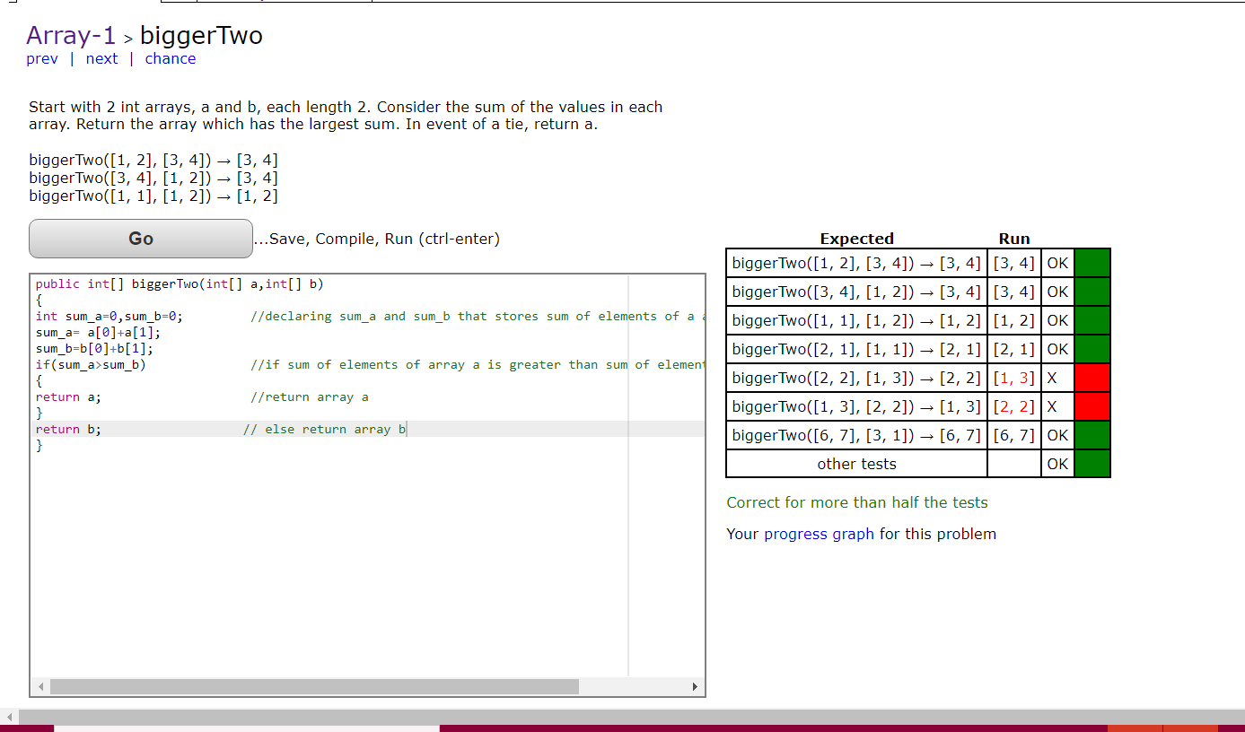Click the left arrow of the editor's horizontal scrollbar

(40, 685)
